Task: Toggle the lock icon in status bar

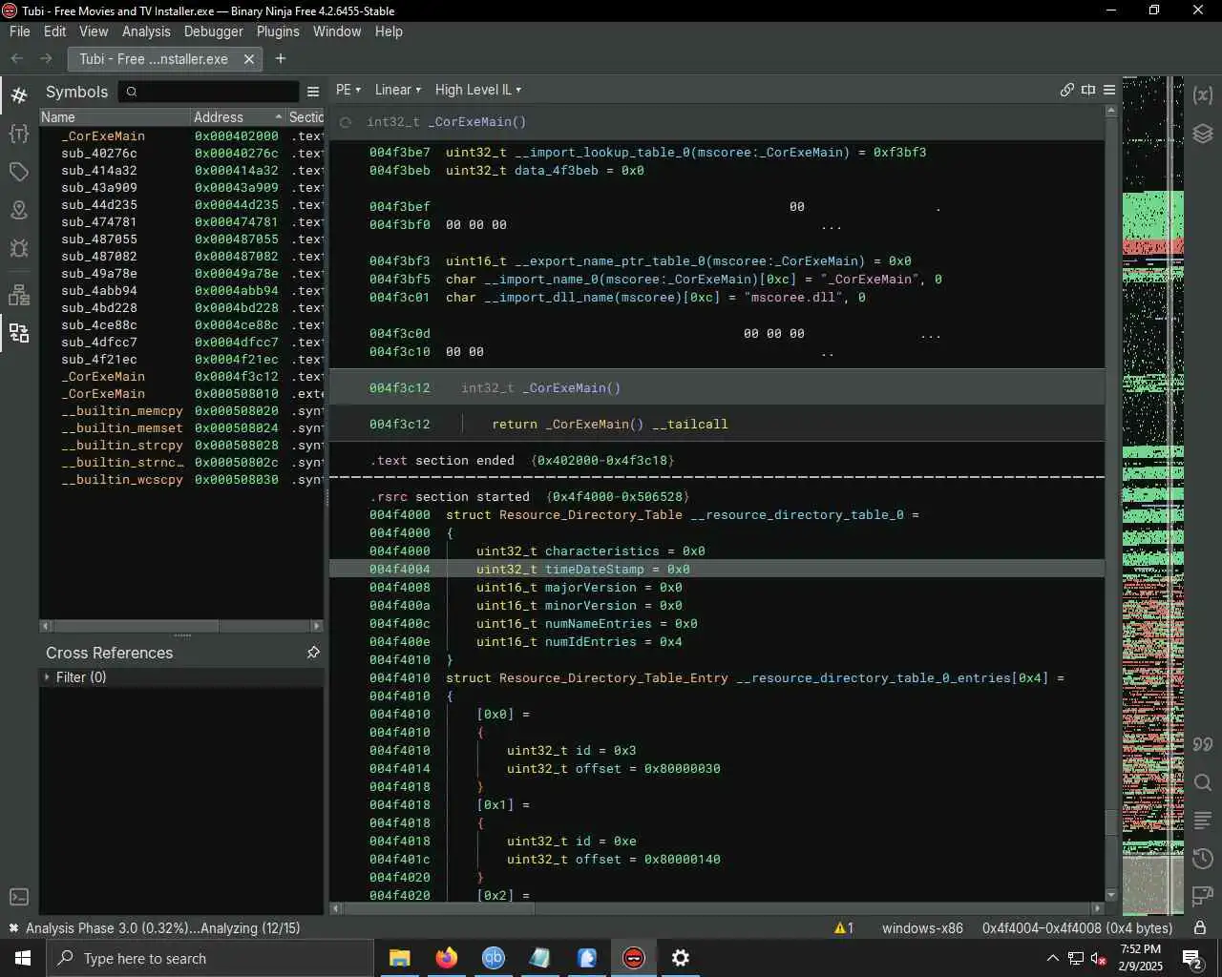Action: [1200, 927]
